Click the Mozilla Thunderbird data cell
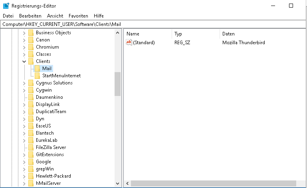307x188 pixels. [x=244, y=42]
